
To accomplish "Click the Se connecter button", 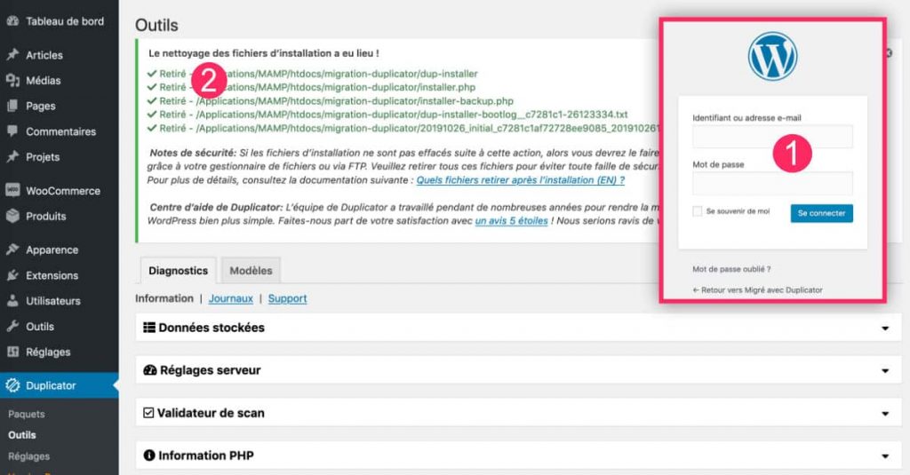I will tap(821, 213).
